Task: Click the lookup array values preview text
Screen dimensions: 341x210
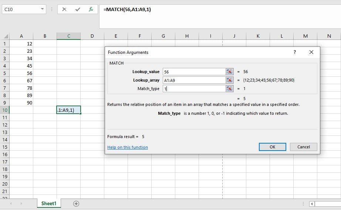Action: point(269,80)
